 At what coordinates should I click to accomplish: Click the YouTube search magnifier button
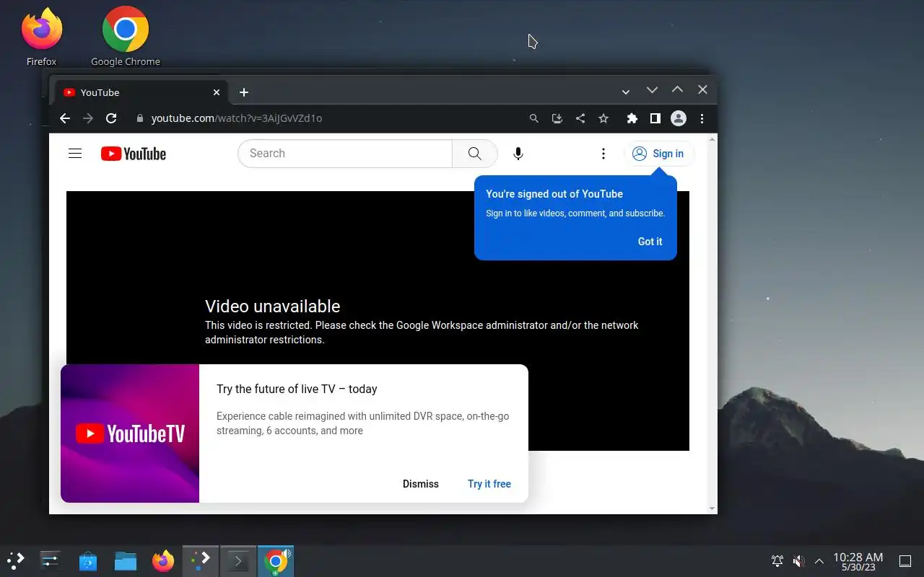[474, 153]
